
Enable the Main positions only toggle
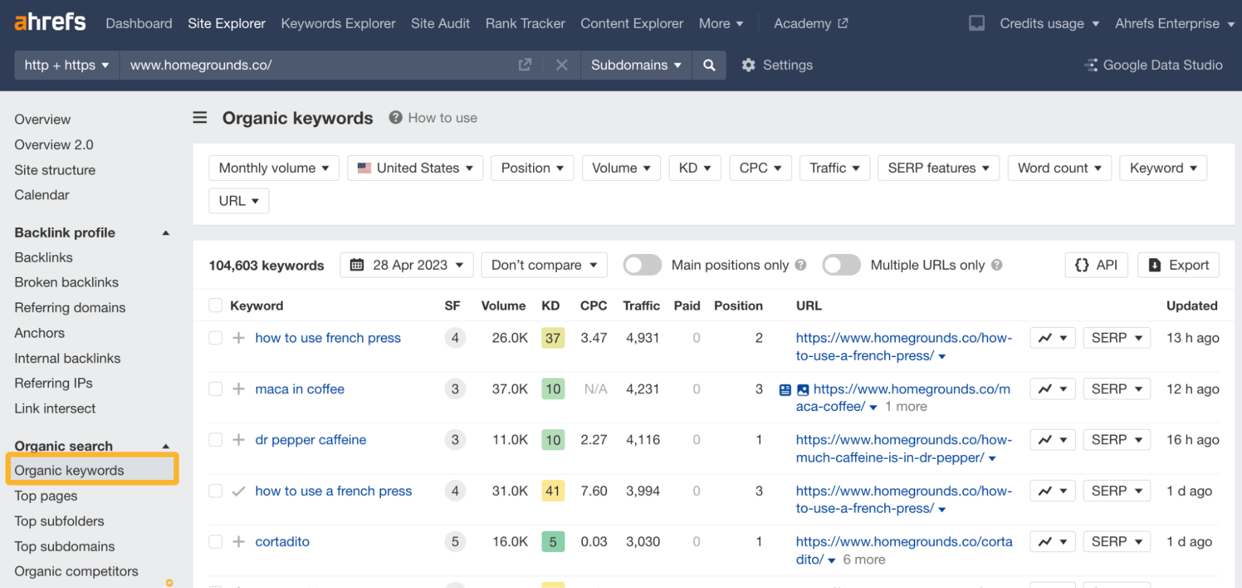point(642,265)
